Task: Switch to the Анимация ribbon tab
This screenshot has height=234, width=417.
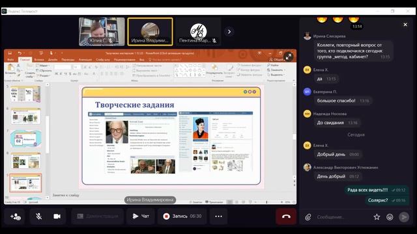Action: [x=85, y=60]
